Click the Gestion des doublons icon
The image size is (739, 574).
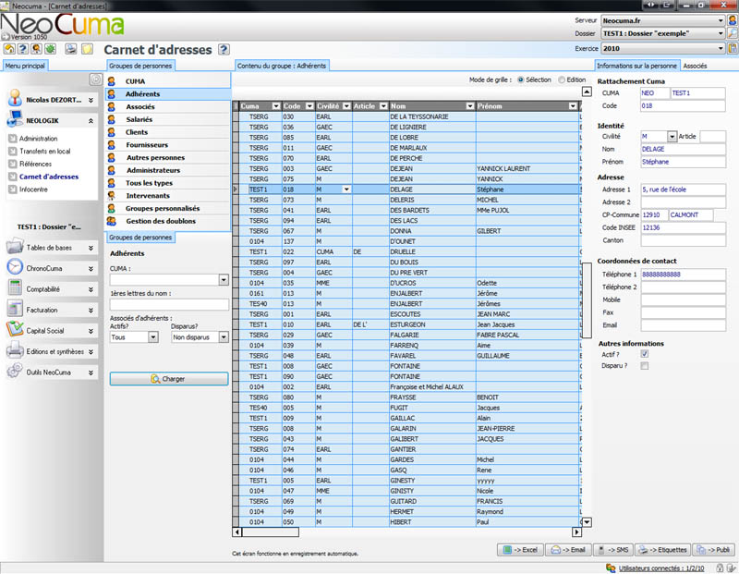pos(112,221)
